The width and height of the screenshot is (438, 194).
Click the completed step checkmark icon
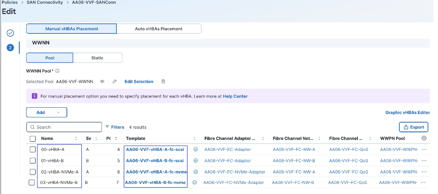pos(10,33)
